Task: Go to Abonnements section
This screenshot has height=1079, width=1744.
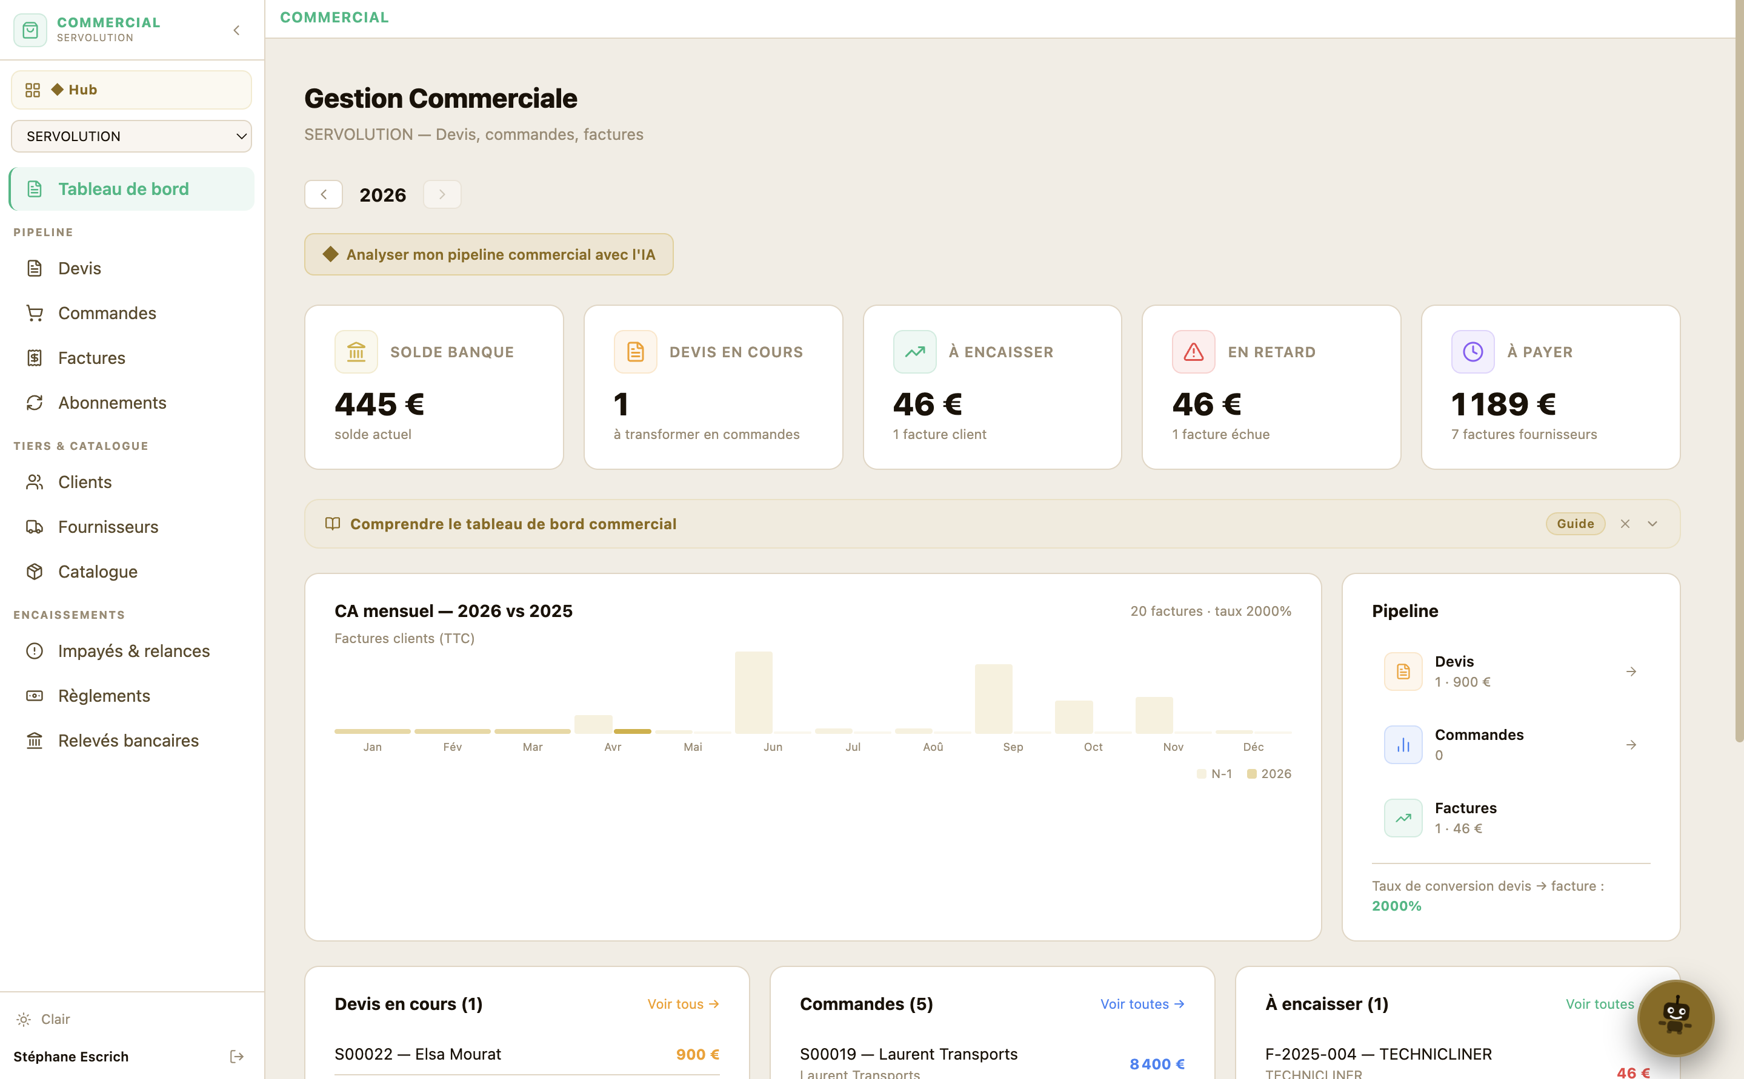Action: pyautogui.click(x=111, y=403)
